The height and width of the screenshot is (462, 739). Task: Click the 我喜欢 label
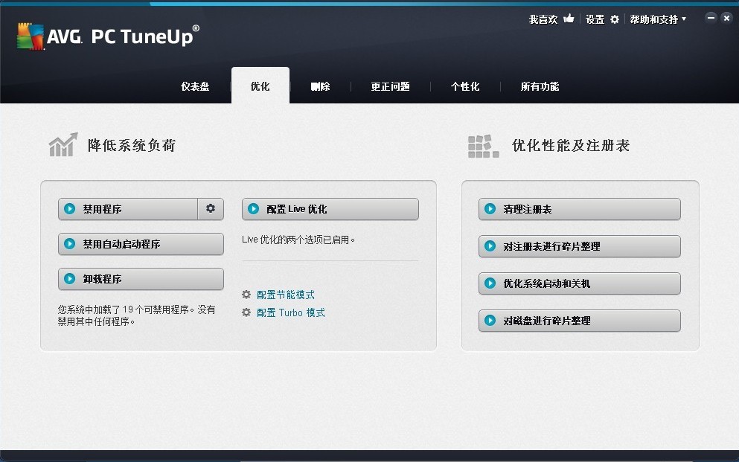tap(543, 19)
